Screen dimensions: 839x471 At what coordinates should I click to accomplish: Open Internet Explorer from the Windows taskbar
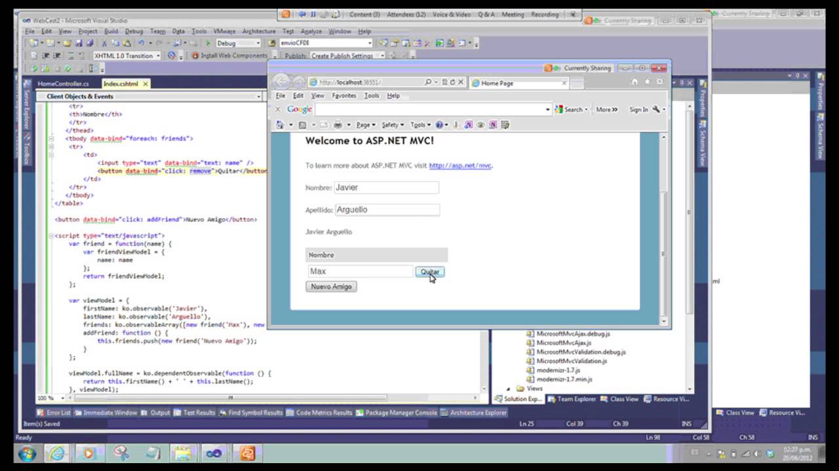(x=56, y=453)
